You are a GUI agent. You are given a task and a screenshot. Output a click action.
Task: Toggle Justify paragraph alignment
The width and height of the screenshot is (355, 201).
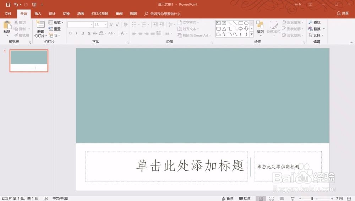tap(153, 33)
